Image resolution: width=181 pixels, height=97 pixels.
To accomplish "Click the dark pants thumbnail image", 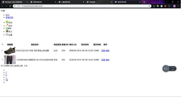I will (x=10, y=60).
